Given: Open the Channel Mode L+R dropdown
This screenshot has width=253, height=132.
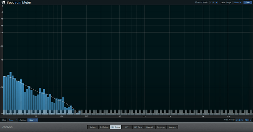Looking at the screenshot, I should tap(213, 3).
